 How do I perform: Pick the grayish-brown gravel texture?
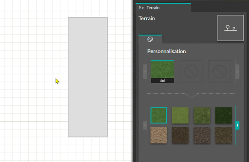click(x=202, y=135)
